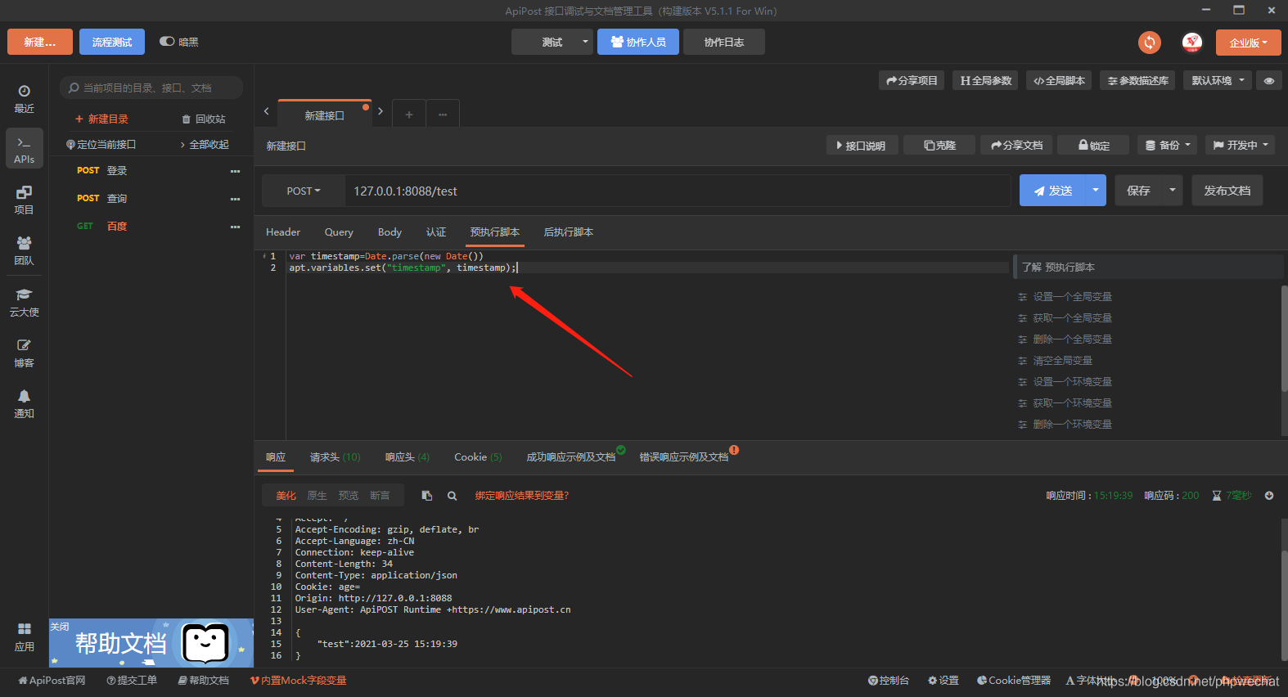Viewport: 1288px width, 697px height.
Task: Switch to the Body tab
Action: tap(390, 232)
